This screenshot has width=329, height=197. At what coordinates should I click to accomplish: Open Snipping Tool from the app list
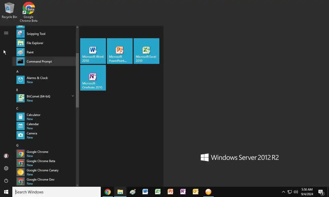coord(44,34)
